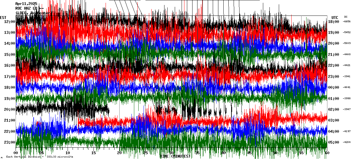Click the EST time label "21:00"
Image resolution: width=352 pixels, height=161 pixels.
coord(9,120)
